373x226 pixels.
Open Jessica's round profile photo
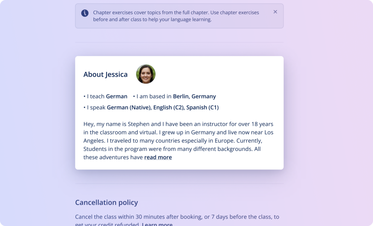[x=146, y=74]
